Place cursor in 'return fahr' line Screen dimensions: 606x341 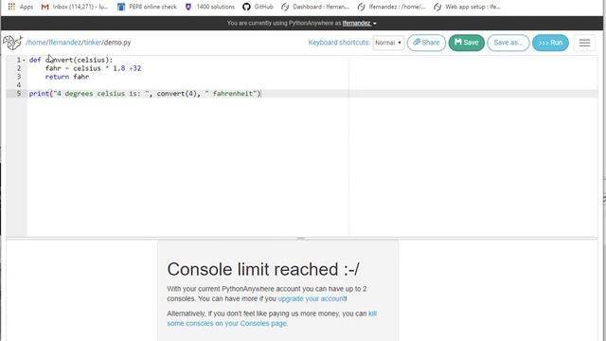click(67, 77)
